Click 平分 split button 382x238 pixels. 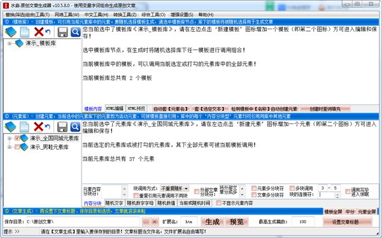tap(350, 212)
